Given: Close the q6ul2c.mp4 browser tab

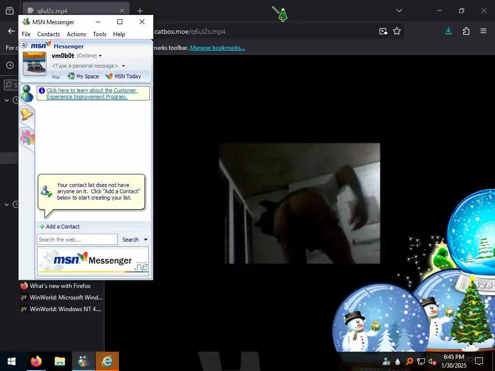Looking at the screenshot, I should tap(121, 11).
